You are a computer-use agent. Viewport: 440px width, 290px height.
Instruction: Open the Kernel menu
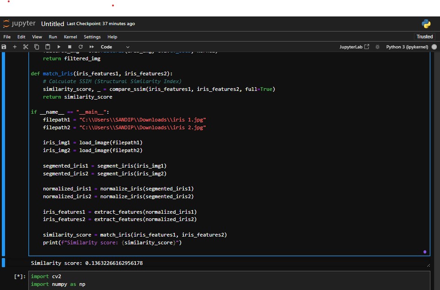tap(70, 37)
